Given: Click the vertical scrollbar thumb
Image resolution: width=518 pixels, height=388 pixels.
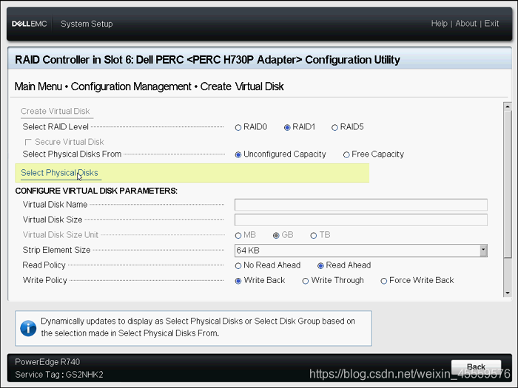Looking at the screenshot, I should (508, 184).
